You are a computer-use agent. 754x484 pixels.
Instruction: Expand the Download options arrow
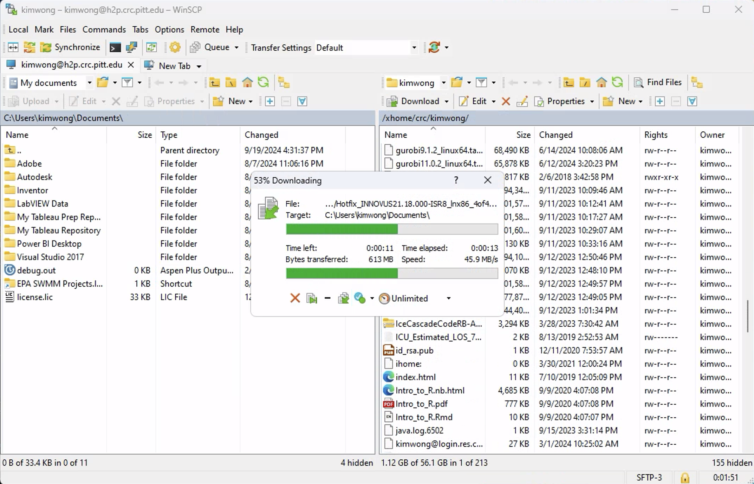tap(447, 102)
